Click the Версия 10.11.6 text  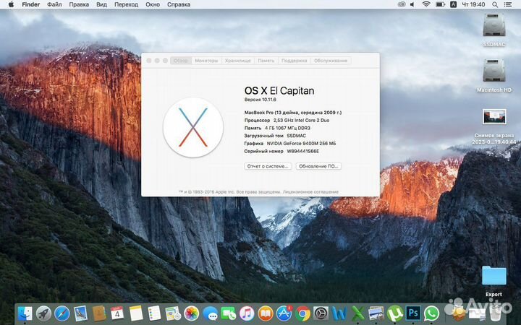click(260, 100)
